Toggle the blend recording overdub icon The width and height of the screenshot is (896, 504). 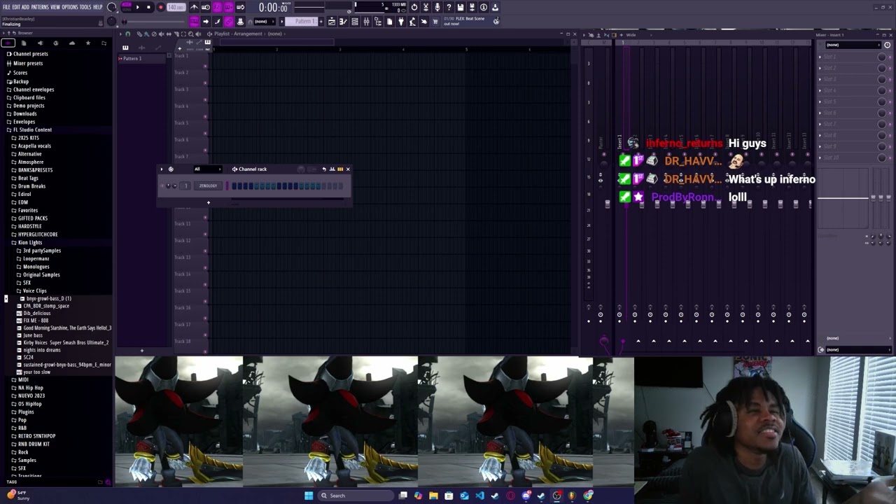click(x=229, y=7)
